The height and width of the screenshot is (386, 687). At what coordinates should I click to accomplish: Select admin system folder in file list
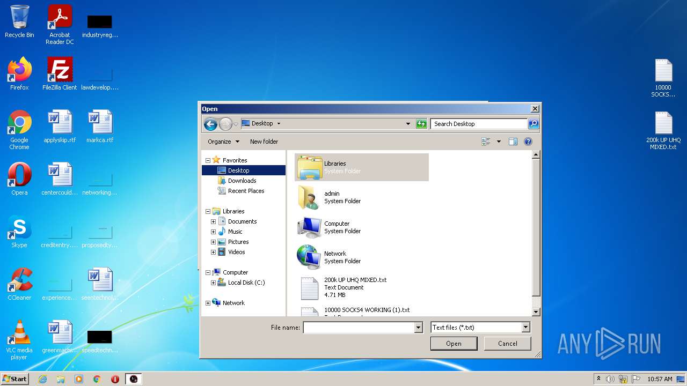click(362, 197)
